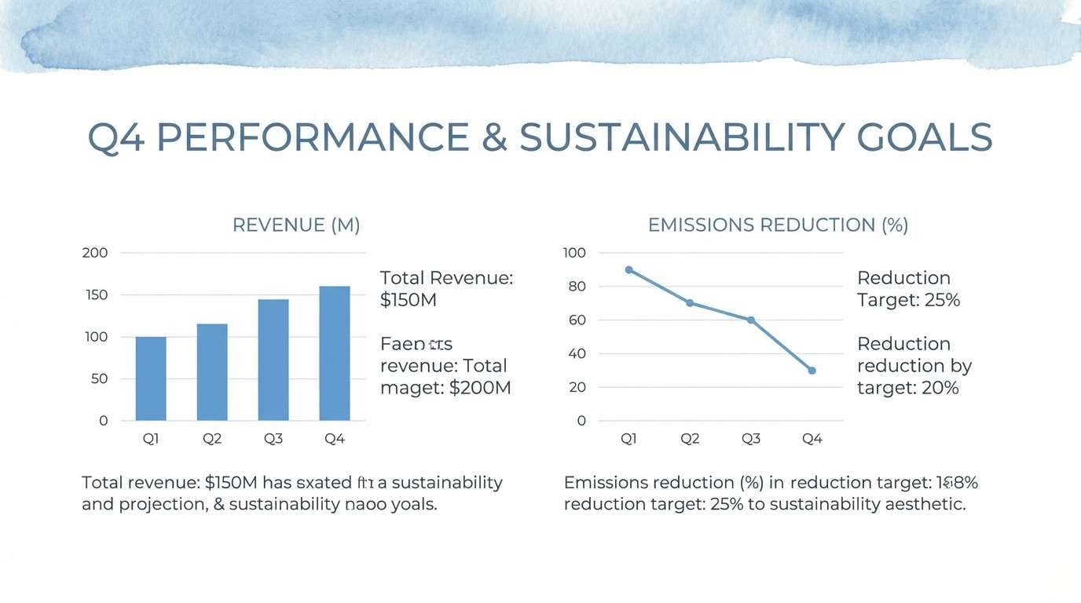Select the tallest Q4 revenue bar

(x=335, y=353)
